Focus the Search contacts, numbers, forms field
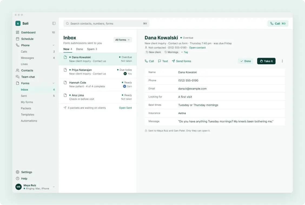This screenshot has height=205, width=305. point(107,23)
